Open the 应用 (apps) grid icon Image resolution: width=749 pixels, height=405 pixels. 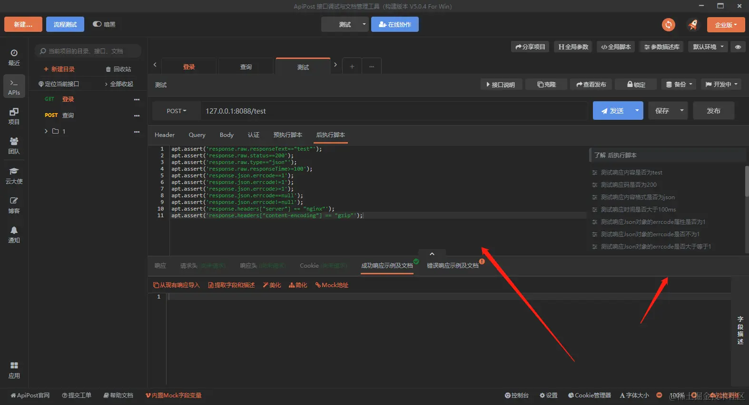[x=14, y=370]
